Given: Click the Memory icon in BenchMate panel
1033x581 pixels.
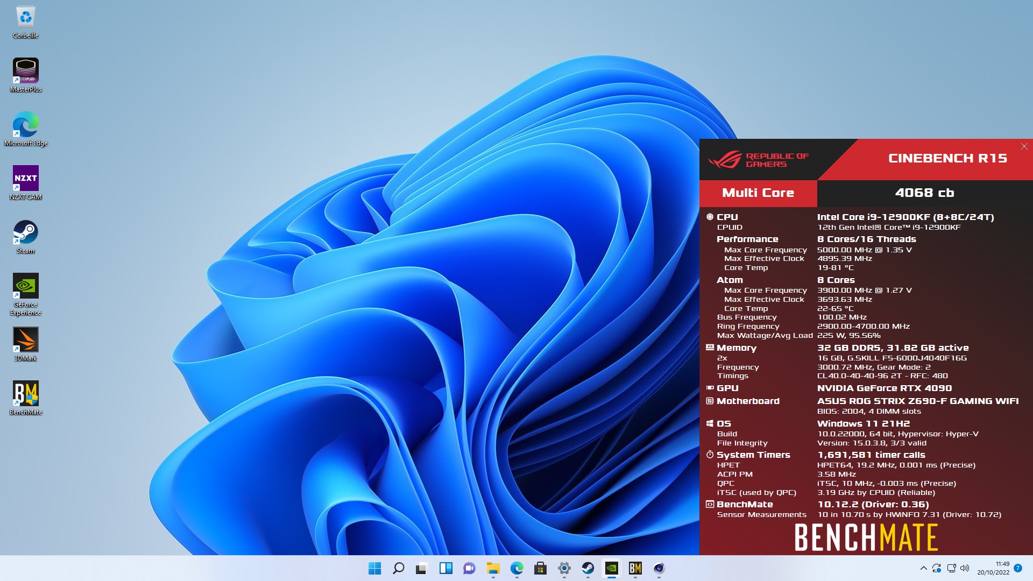Looking at the screenshot, I should 710,348.
